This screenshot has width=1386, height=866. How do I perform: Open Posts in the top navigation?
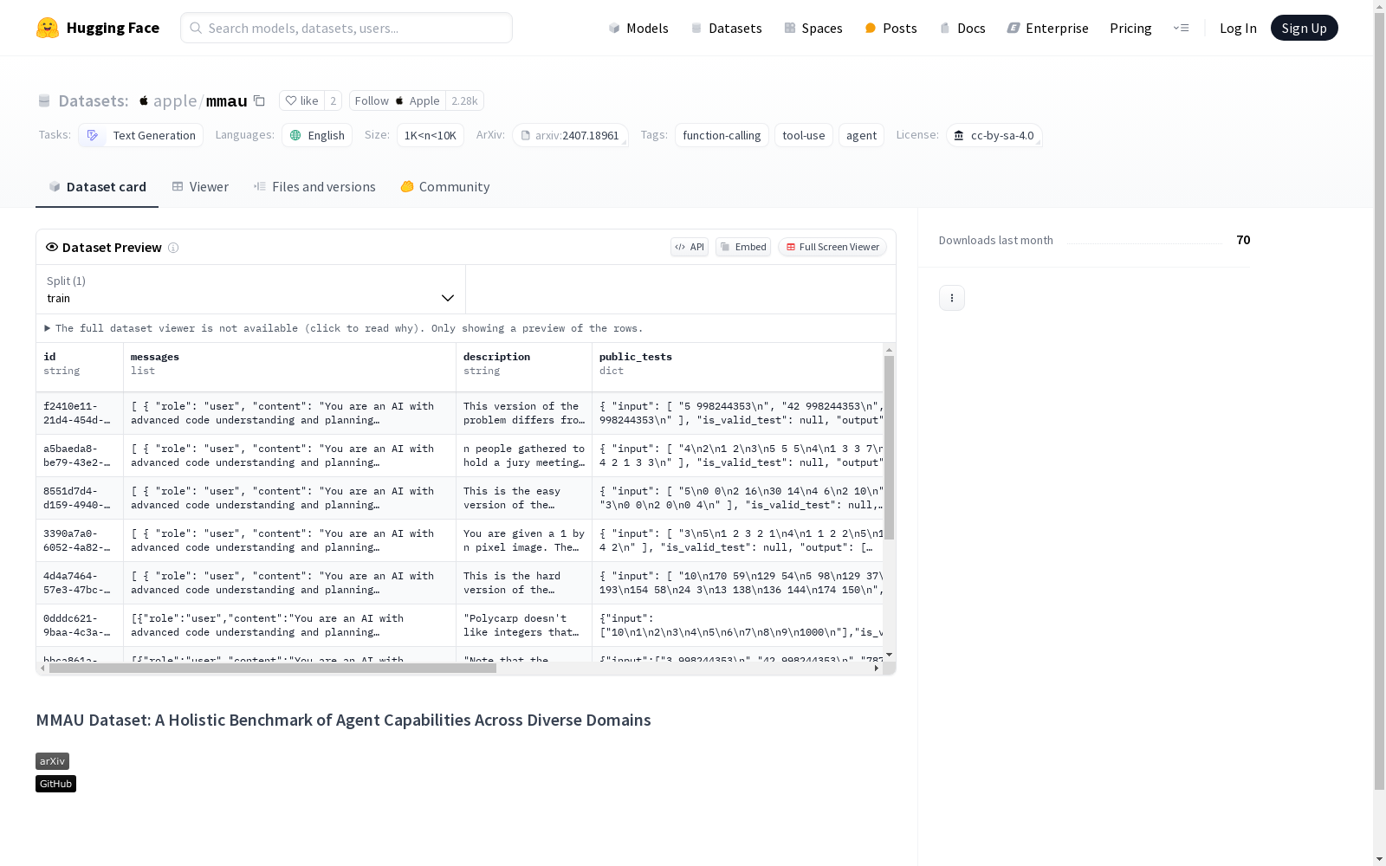(x=891, y=28)
